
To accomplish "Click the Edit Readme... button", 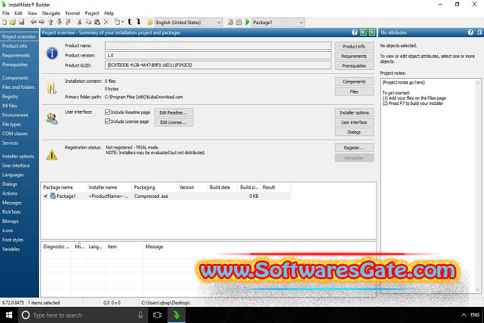I will pyautogui.click(x=173, y=112).
